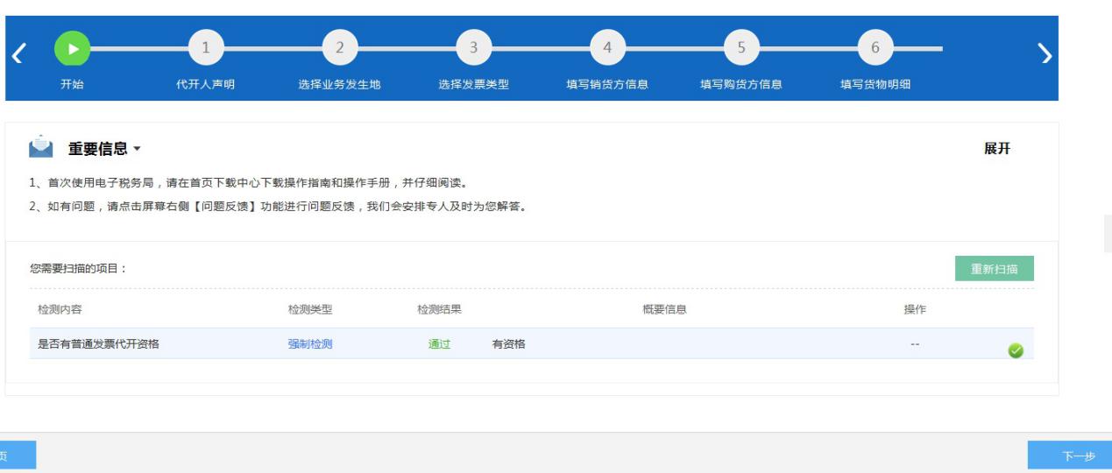
Task: Click notice line 2 about 问题反馈
Action: click(x=278, y=208)
